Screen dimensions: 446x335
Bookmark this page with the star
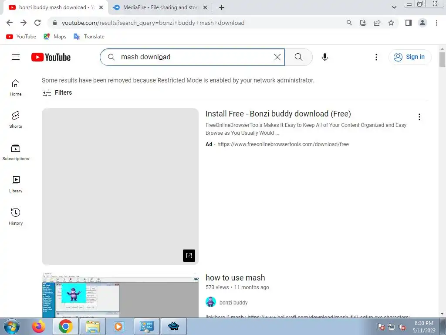(x=391, y=23)
